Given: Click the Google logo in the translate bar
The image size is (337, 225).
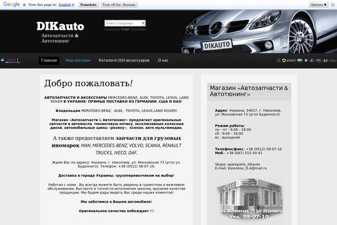Looking at the screenshot, I should point(11,4).
